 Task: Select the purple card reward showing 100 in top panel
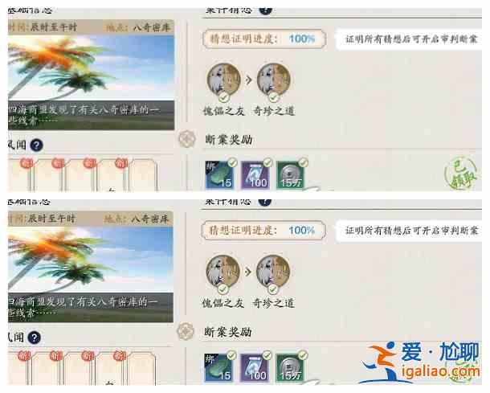(x=255, y=174)
